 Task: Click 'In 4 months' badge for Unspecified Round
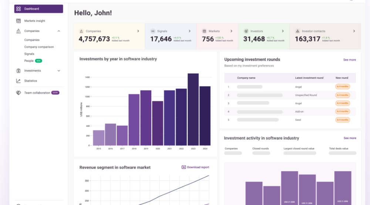tap(342, 95)
